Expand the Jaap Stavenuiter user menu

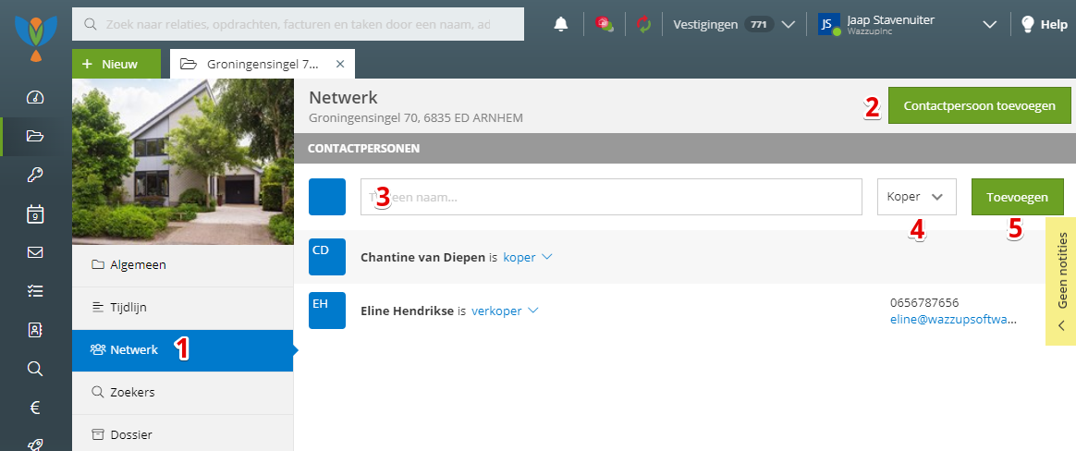[x=989, y=25]
